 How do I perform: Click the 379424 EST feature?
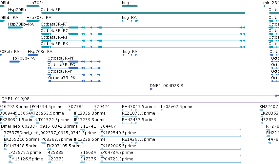[95, 110]
